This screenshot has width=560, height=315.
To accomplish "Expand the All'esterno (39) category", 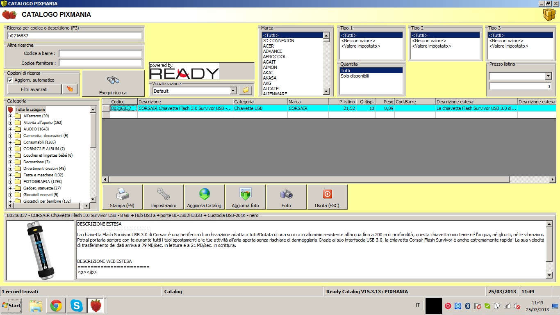I will (x=10, y=116).
